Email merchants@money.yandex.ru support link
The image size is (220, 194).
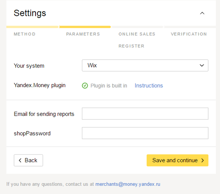[x=128, y=184]
